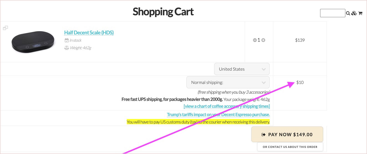Click in the search input field

[x=332, y=13]
